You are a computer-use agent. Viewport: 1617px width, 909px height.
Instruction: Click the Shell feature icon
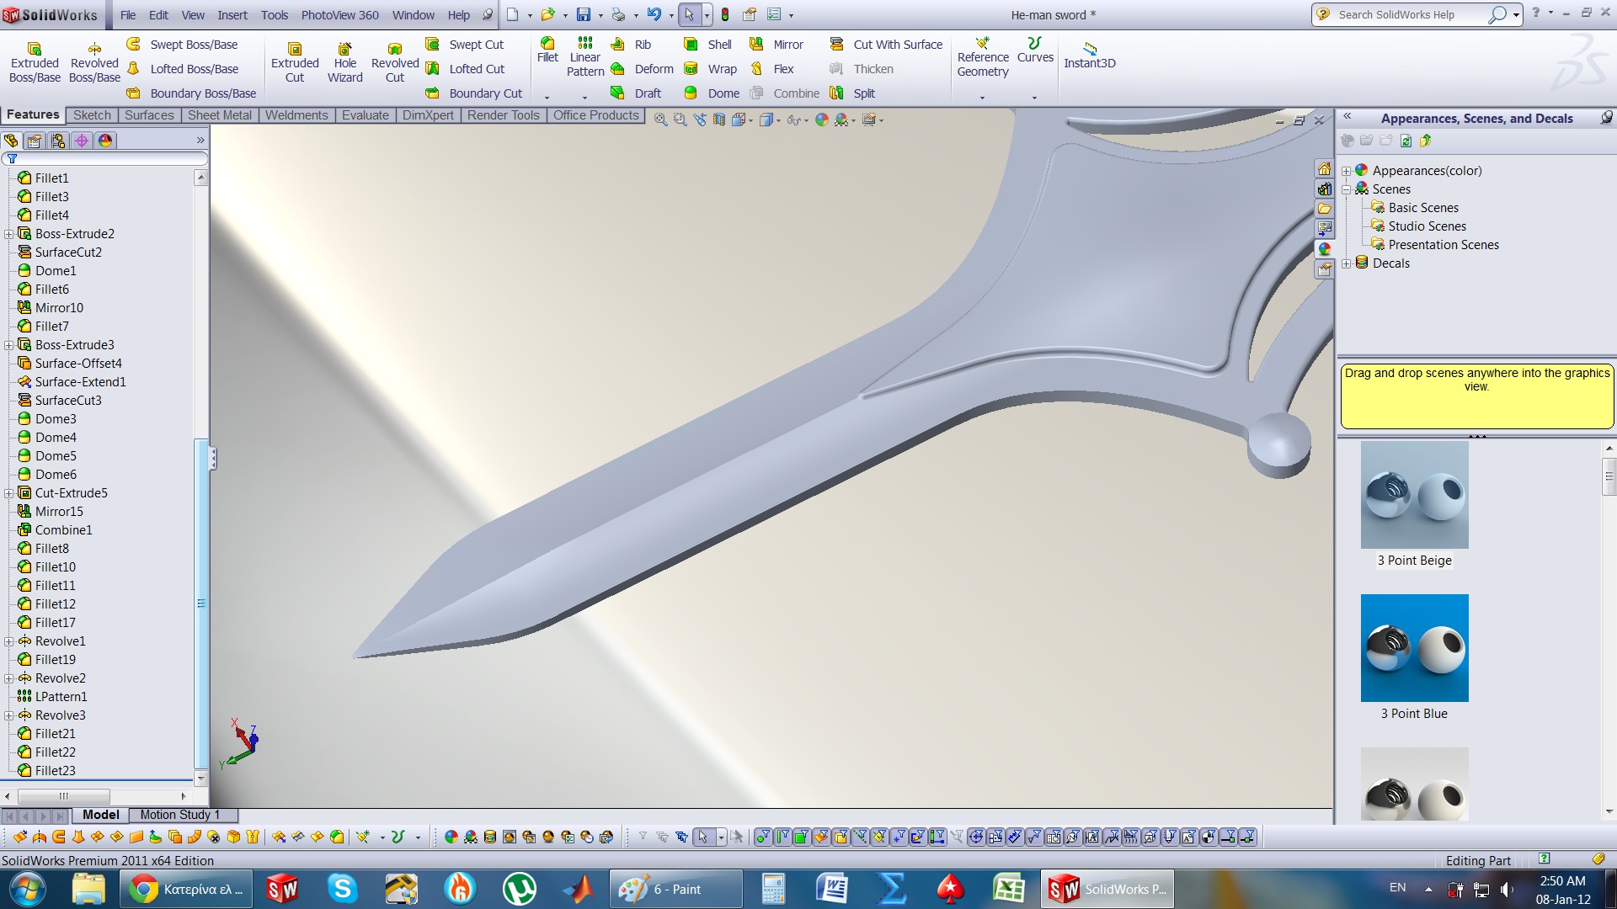(x=691, y=45)
